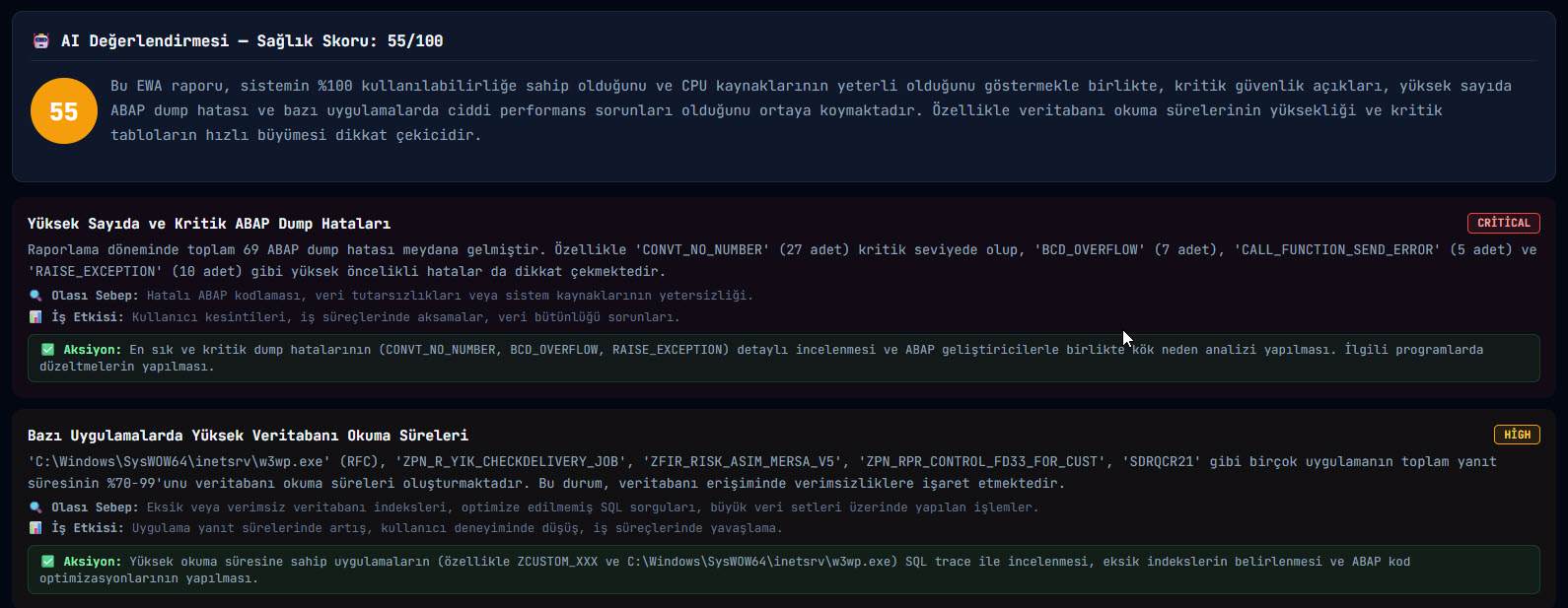
Task: Click the chart icon beside ABAP Dump İş Etkisi
Action: [36, 317]
